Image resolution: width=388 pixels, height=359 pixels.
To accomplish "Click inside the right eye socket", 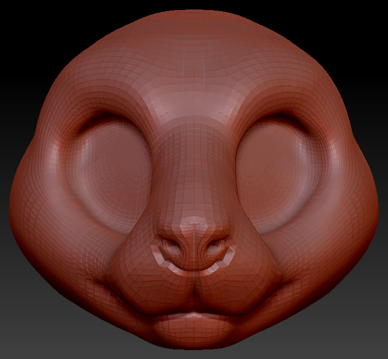I will (x=274, y=174).
